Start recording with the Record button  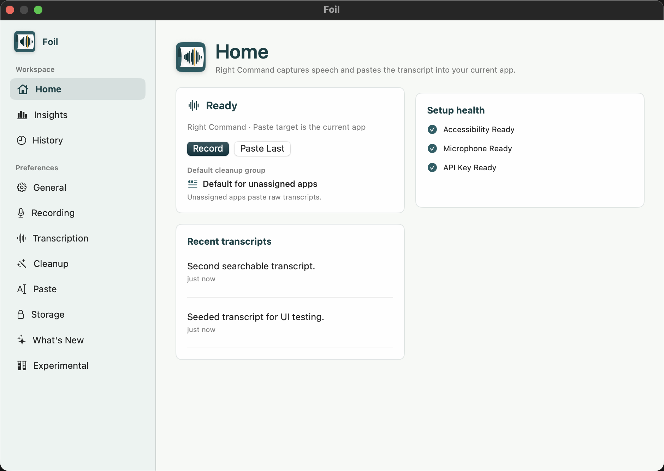coord(208,148)
